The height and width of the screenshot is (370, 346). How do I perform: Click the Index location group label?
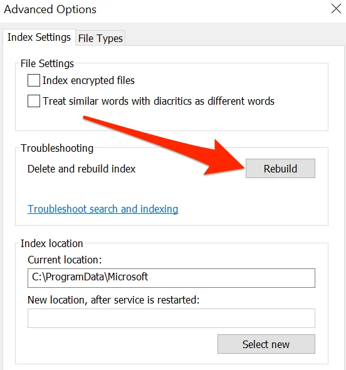(x=52, y=243)
